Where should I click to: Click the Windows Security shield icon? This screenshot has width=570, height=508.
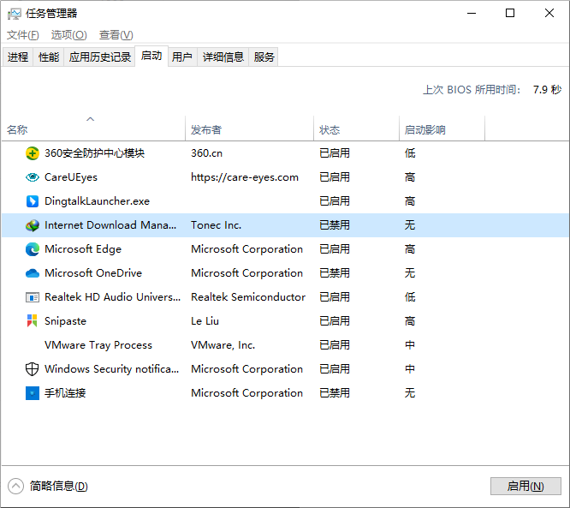click(33, 369)
